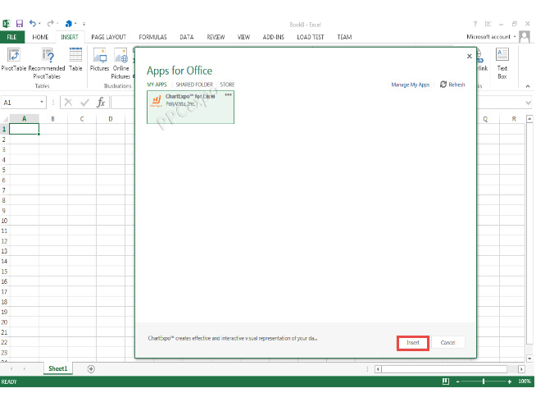Click next sheet navigation arrow
This screenshot has width=536, height=402.
point(25,369)
